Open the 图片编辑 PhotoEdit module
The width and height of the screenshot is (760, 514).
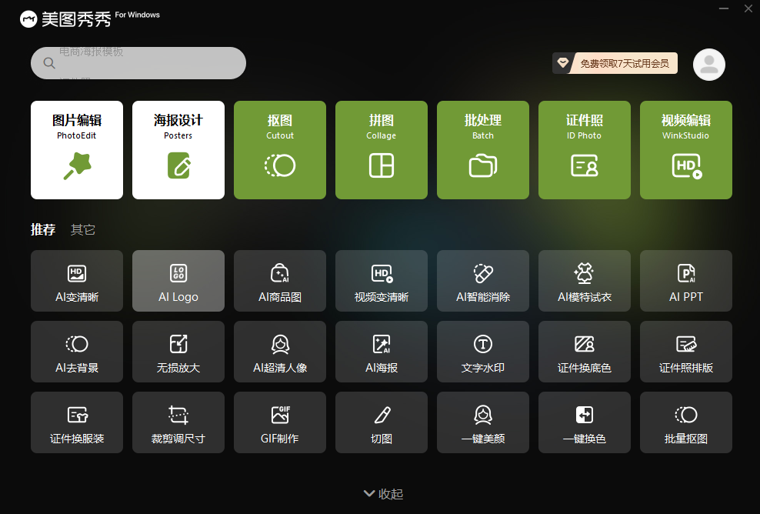[x=76, y=149]
